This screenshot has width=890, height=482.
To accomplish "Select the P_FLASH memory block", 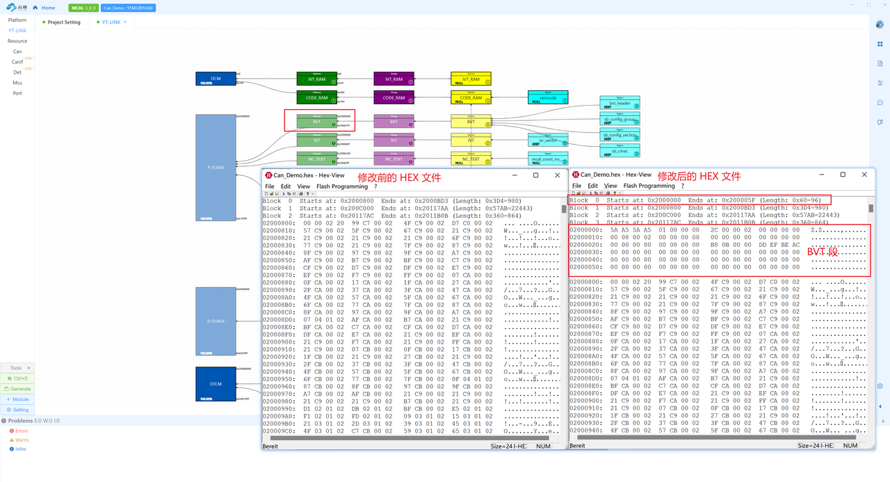I will tap(216, 168).
